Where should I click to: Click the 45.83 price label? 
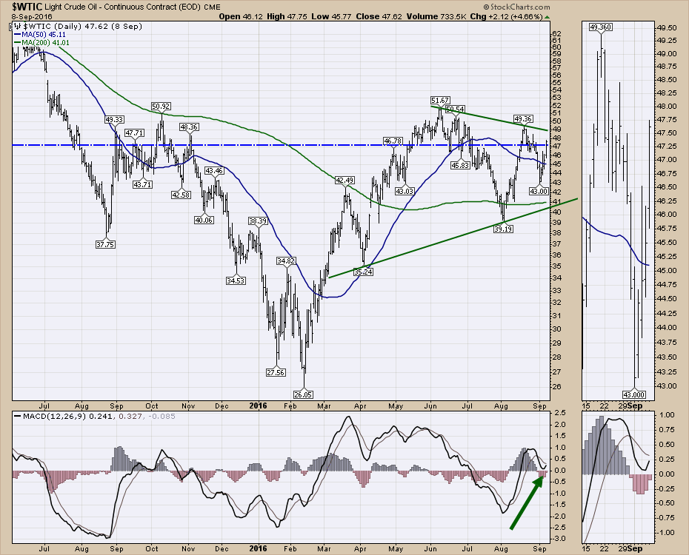(461, 166)
